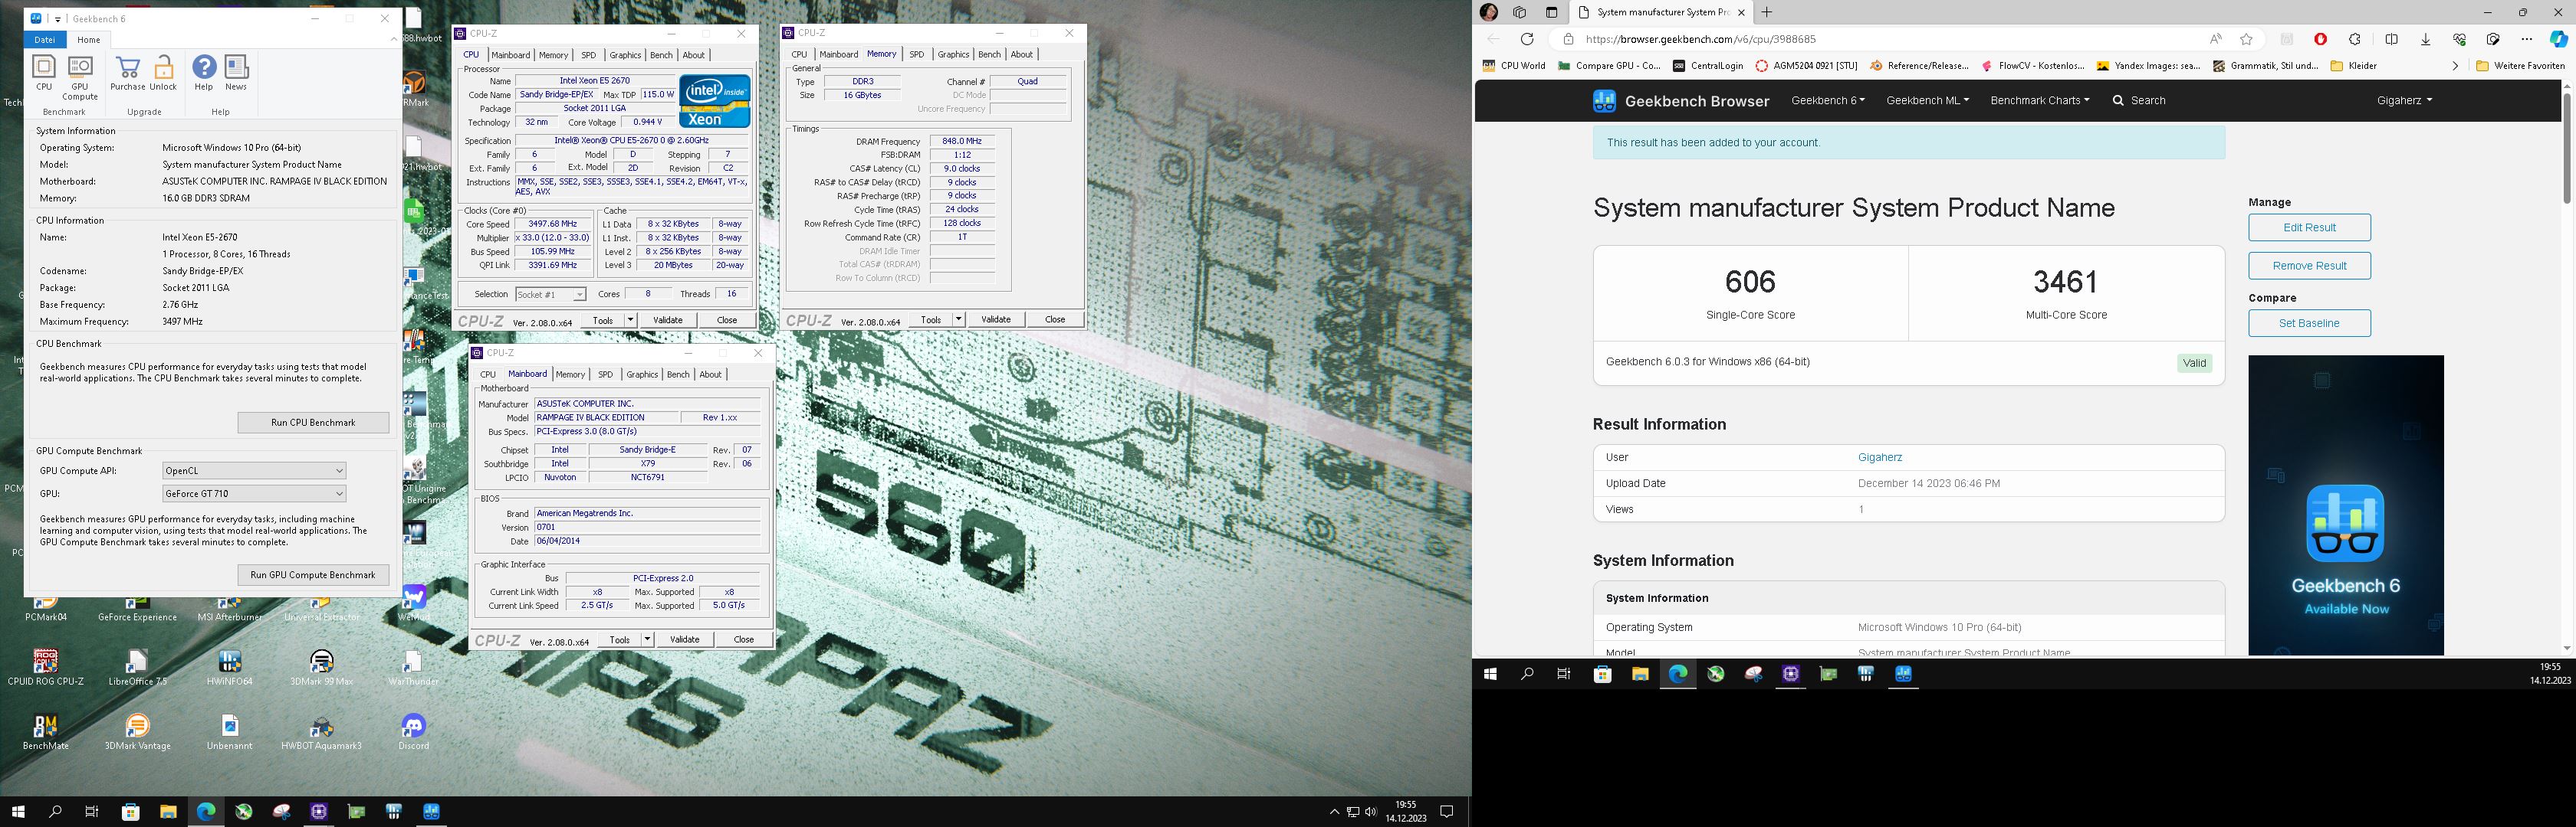Select the Home tab in Geekbench
The image size is (2576, 827).
[89, 40]
